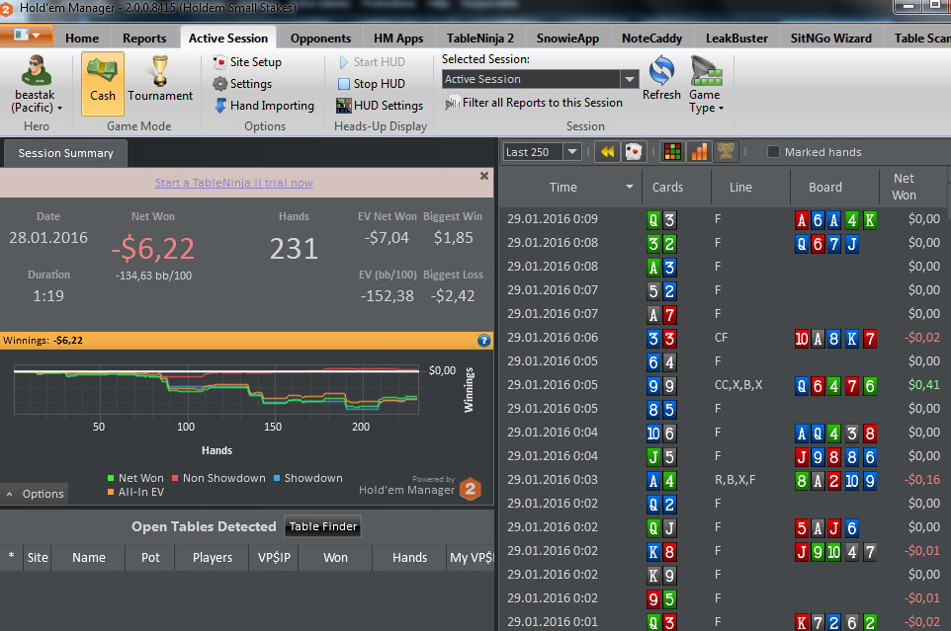The width and height of the screenshot is (951, 631).
Task: Click the trophy icon in hands toolbar
Action: pyautogui.click(x=726, y=151)
